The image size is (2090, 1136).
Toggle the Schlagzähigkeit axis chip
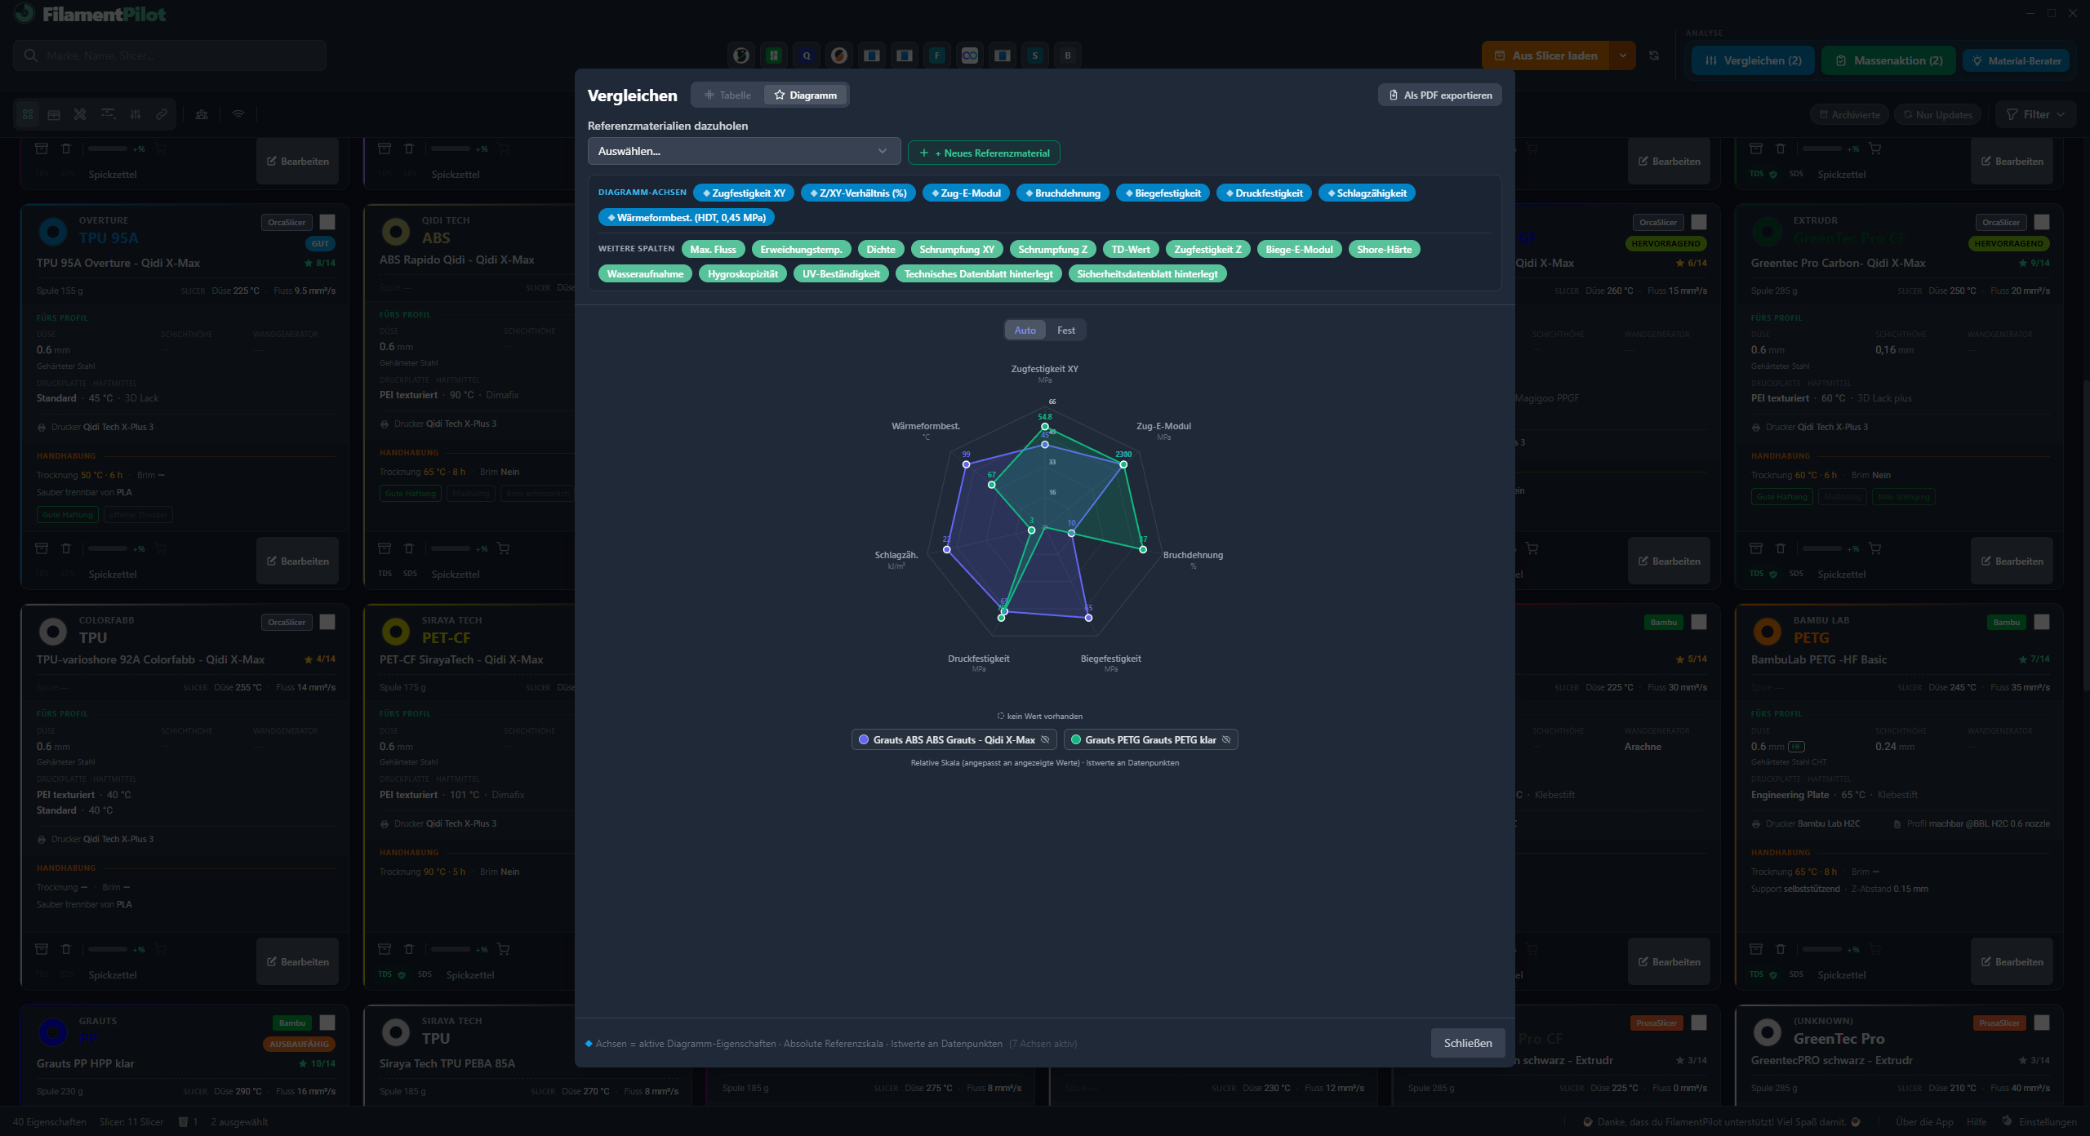(1367, 193)
